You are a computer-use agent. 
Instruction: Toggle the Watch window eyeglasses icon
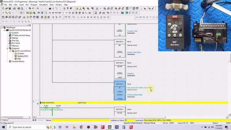coord(24,17)
